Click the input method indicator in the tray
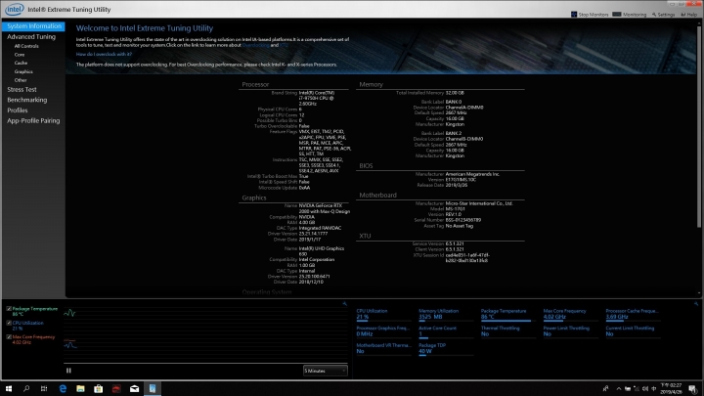Screen dimensions: 704x396 (x=654, y=389)
